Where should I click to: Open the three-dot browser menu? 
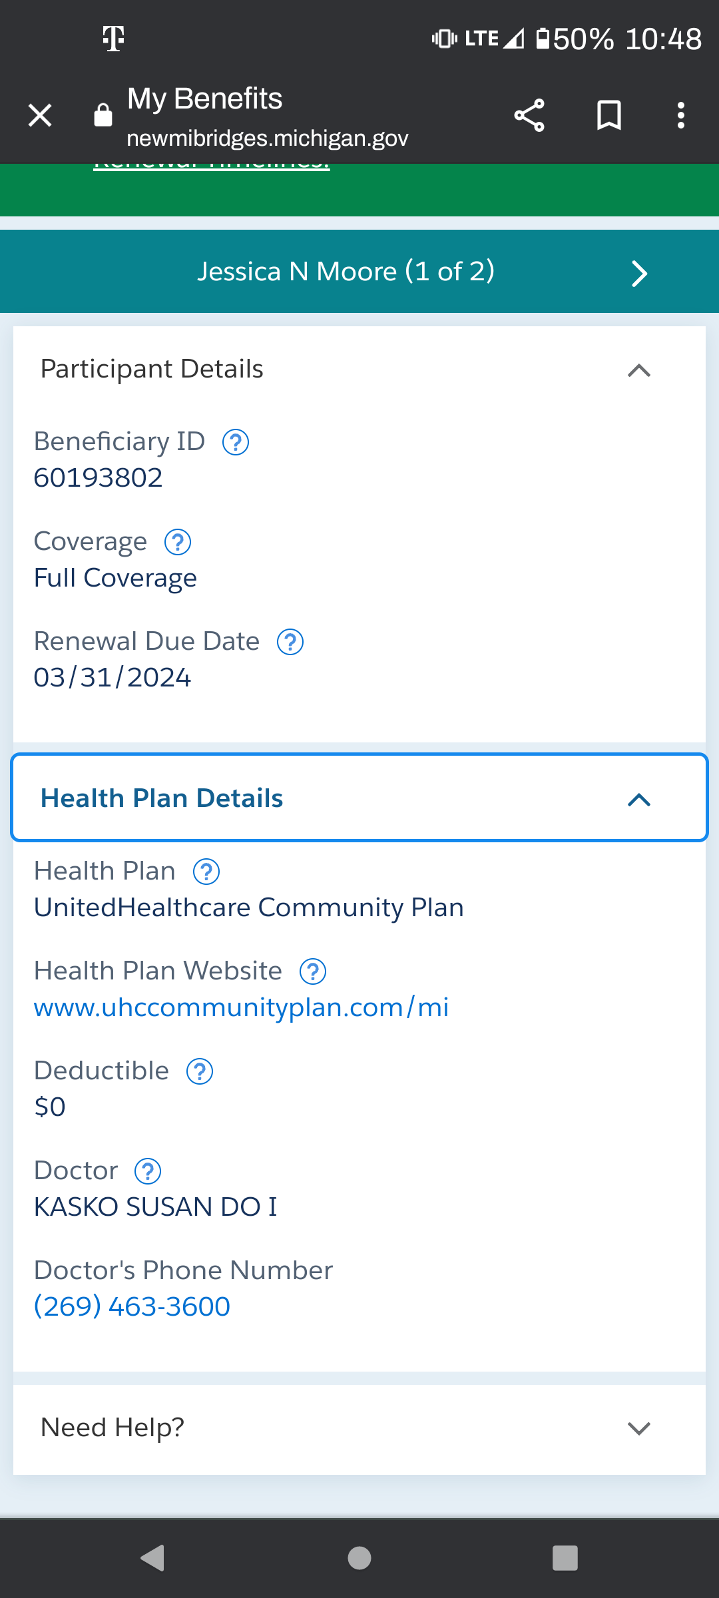(x=680, y=115)
